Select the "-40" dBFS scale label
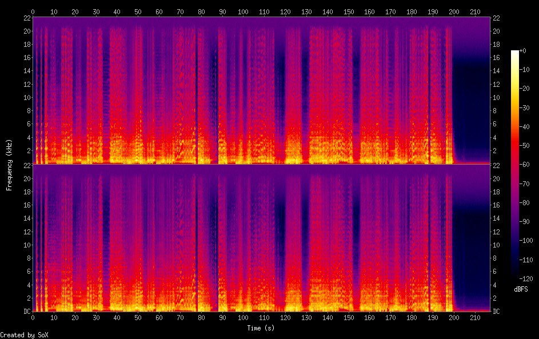This screenshot has width=539, height=339. tap(524, 126)
